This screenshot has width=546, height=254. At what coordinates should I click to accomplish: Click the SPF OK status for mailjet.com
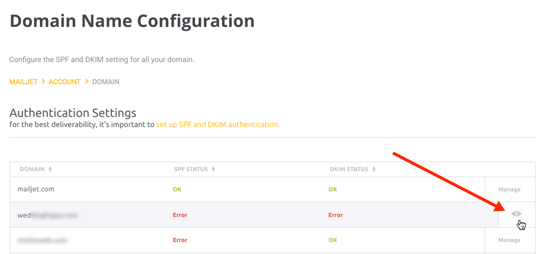point(177,190)
